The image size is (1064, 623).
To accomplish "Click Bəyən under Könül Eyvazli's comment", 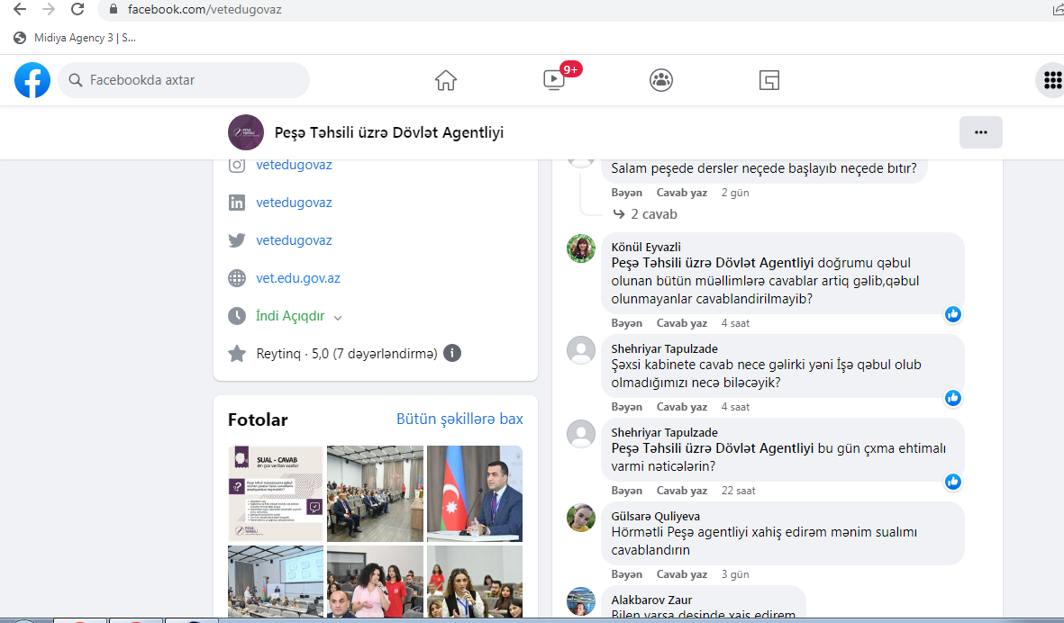I will tap(626, 323).
